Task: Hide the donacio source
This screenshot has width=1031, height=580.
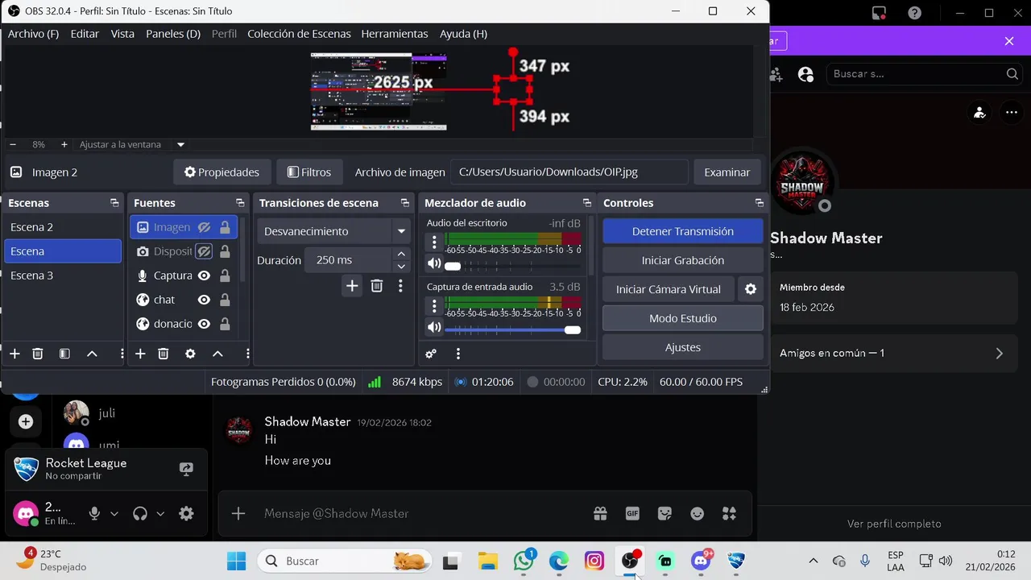Action: tap(205, 324)
